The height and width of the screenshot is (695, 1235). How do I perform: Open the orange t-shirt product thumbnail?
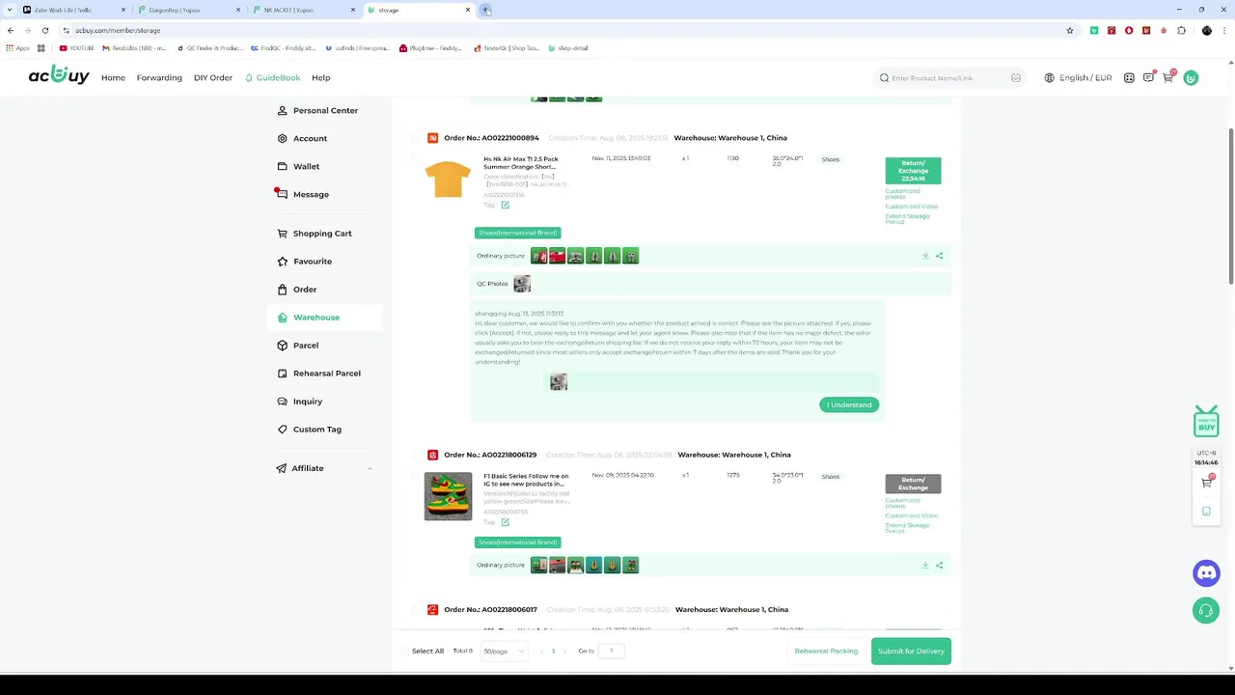click(448, 180)
